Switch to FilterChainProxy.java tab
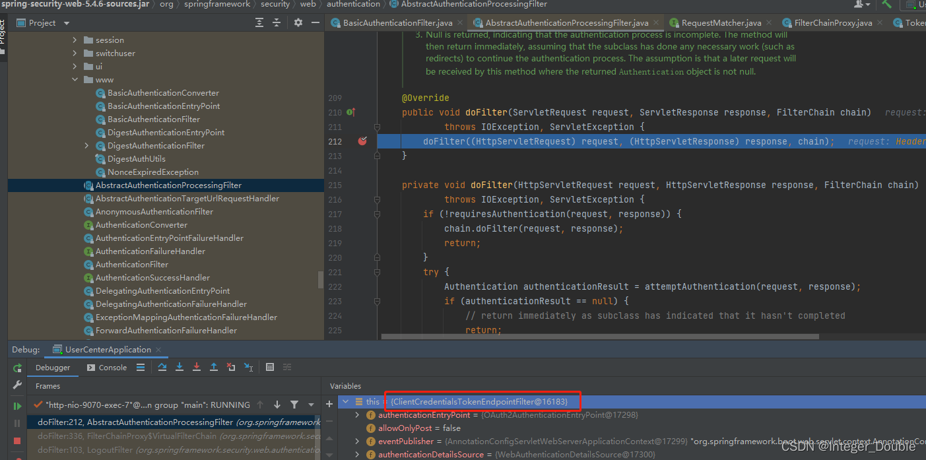The width and height of the screenshot is (926, 460). pos(833,22)
